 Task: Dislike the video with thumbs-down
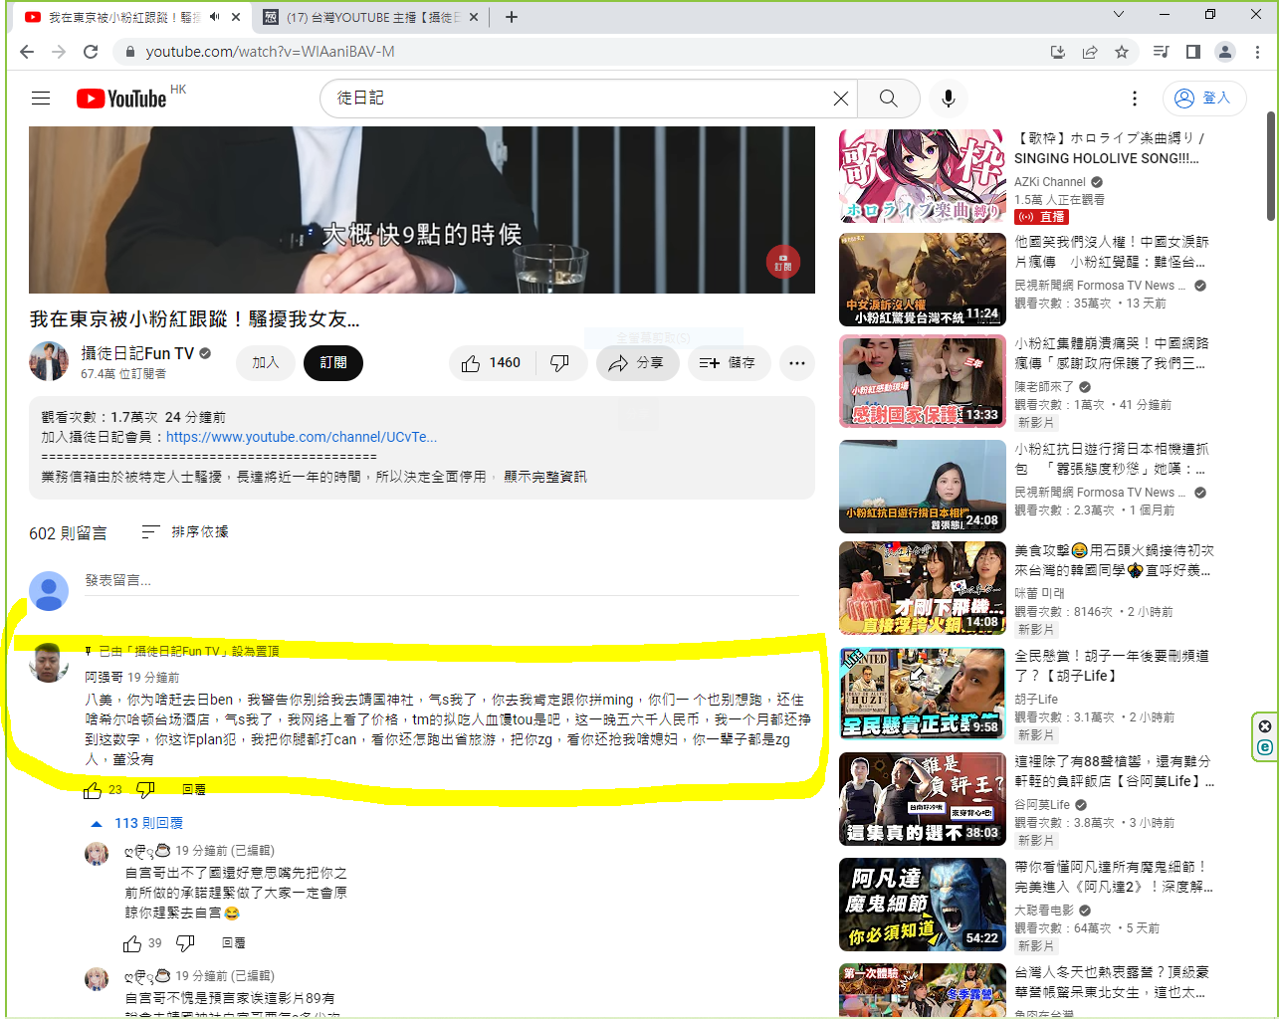click(560, 363)
